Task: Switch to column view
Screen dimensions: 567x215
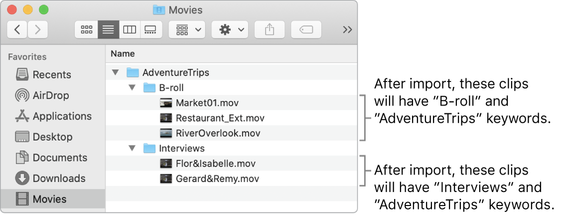Action: [129, 30]
